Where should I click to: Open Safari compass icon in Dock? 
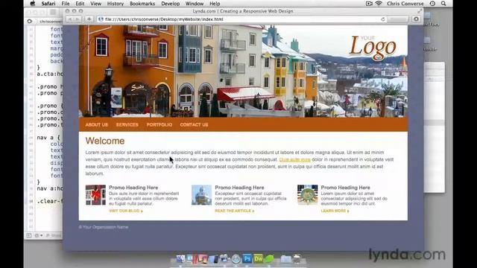point(236,259)
